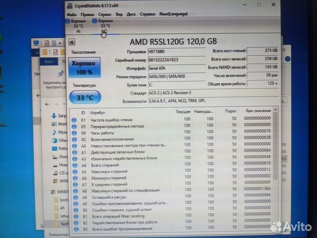Open the Вид menu

click(119, 15)
